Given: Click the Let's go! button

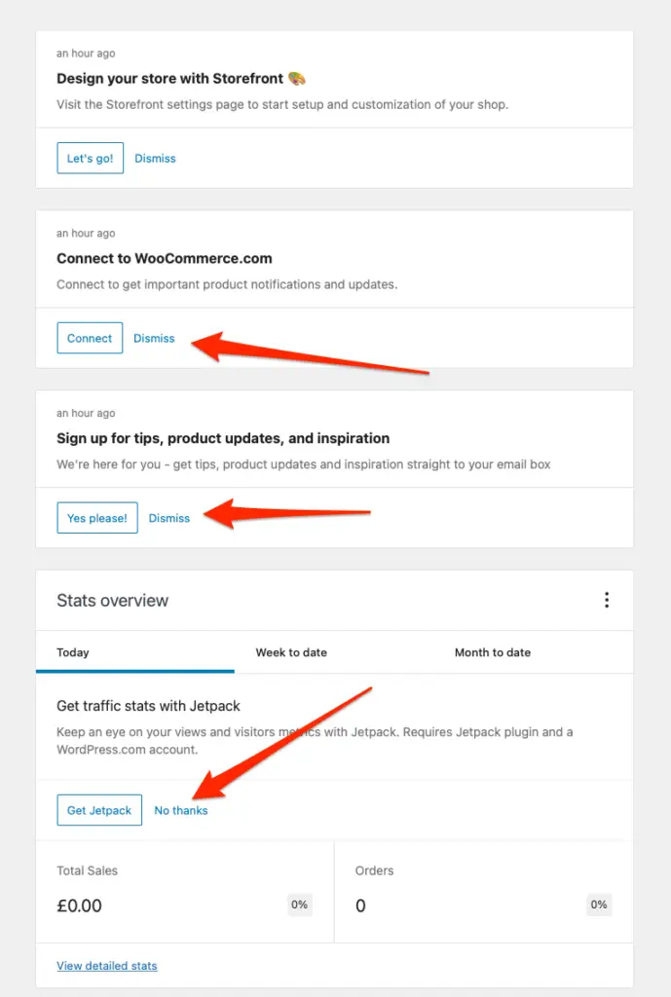Looking at the screenshot, I should [x=90, y=158].
